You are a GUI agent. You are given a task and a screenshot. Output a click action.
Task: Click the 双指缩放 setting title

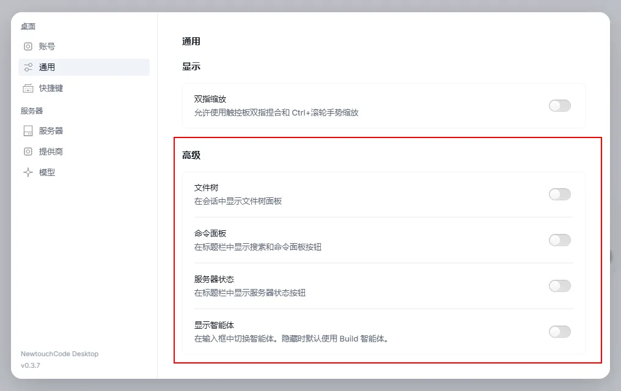point(210,99)
